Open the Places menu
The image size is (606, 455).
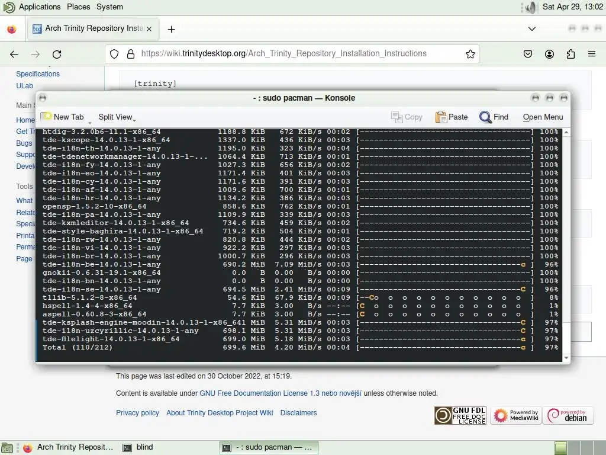point(79,7)
